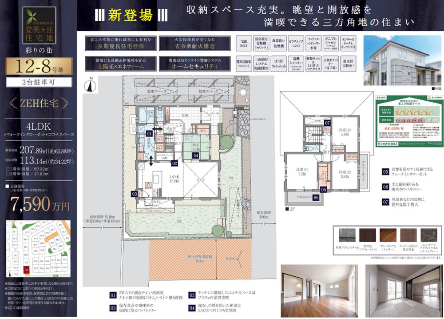Select the フローリング色 cherry swatch
The height and width of the screenshot is (319, 444).
[x=388, y=235]
